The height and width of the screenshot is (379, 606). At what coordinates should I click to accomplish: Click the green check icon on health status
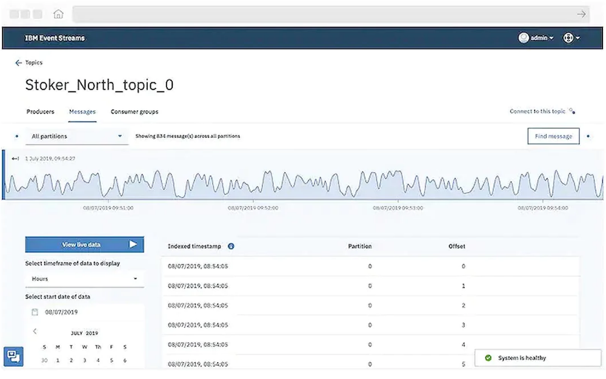point(488,358)
